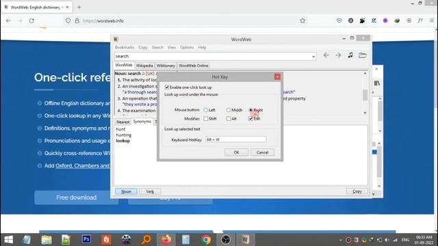Switch to Wikipedia tab

click(144, 66)
